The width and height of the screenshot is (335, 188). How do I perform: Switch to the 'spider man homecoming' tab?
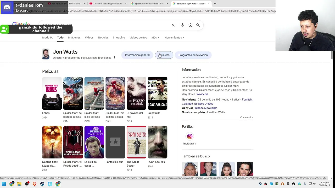(149, 4)
